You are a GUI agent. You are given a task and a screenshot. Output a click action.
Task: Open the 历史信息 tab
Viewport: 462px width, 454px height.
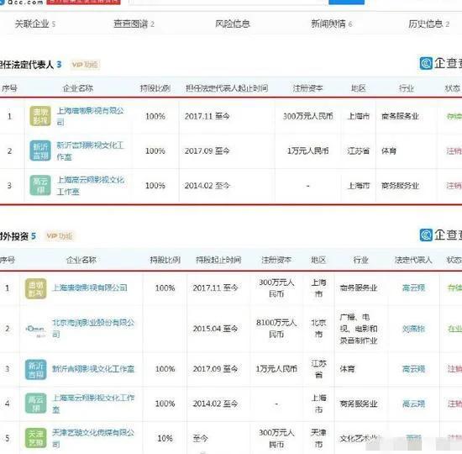[x=428, y=24]
